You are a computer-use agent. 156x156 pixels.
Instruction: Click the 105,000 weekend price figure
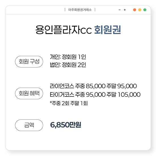tap(129, 94)
